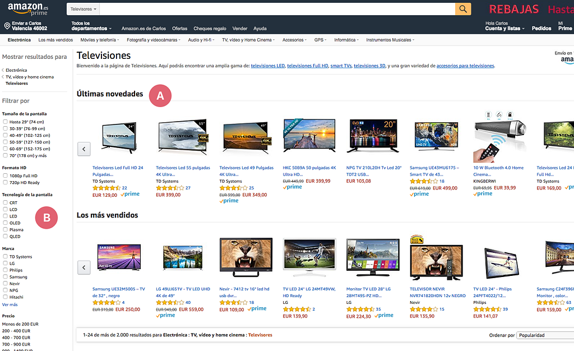574x351 pixels.
Task: Open NPG 20 inch TV product image
Action: click(x=373, y=136)
